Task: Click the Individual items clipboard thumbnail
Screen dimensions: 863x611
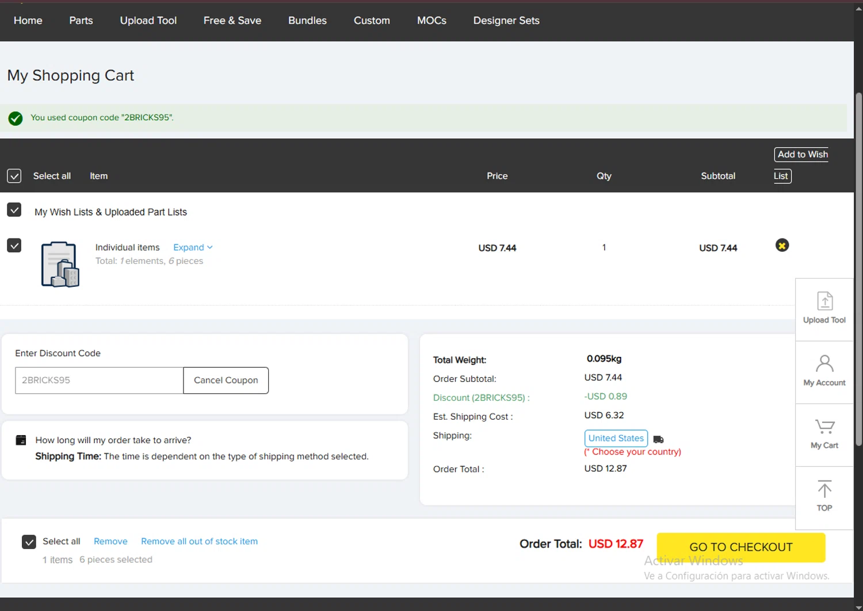Action: tap(60, 264)
